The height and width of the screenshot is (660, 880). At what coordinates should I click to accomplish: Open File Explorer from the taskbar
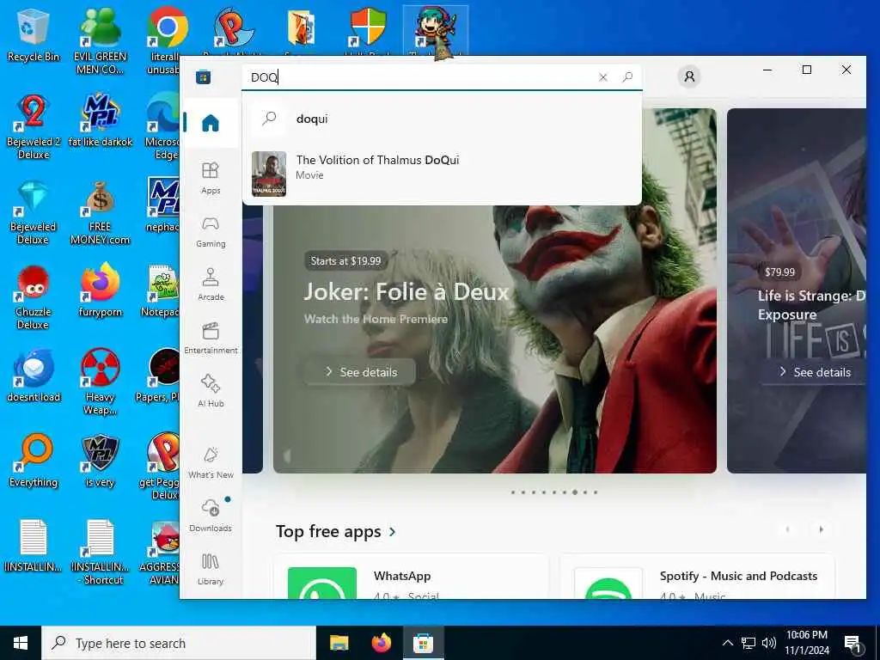point(339,643)
